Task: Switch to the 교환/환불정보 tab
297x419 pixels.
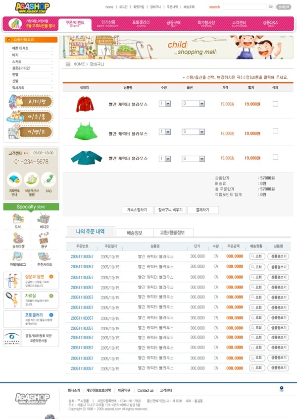Action: [172, 233]
